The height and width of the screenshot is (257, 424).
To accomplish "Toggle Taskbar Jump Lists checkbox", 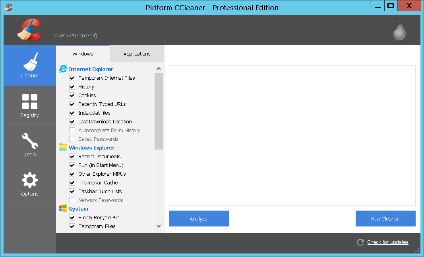I will click(72, 192).
